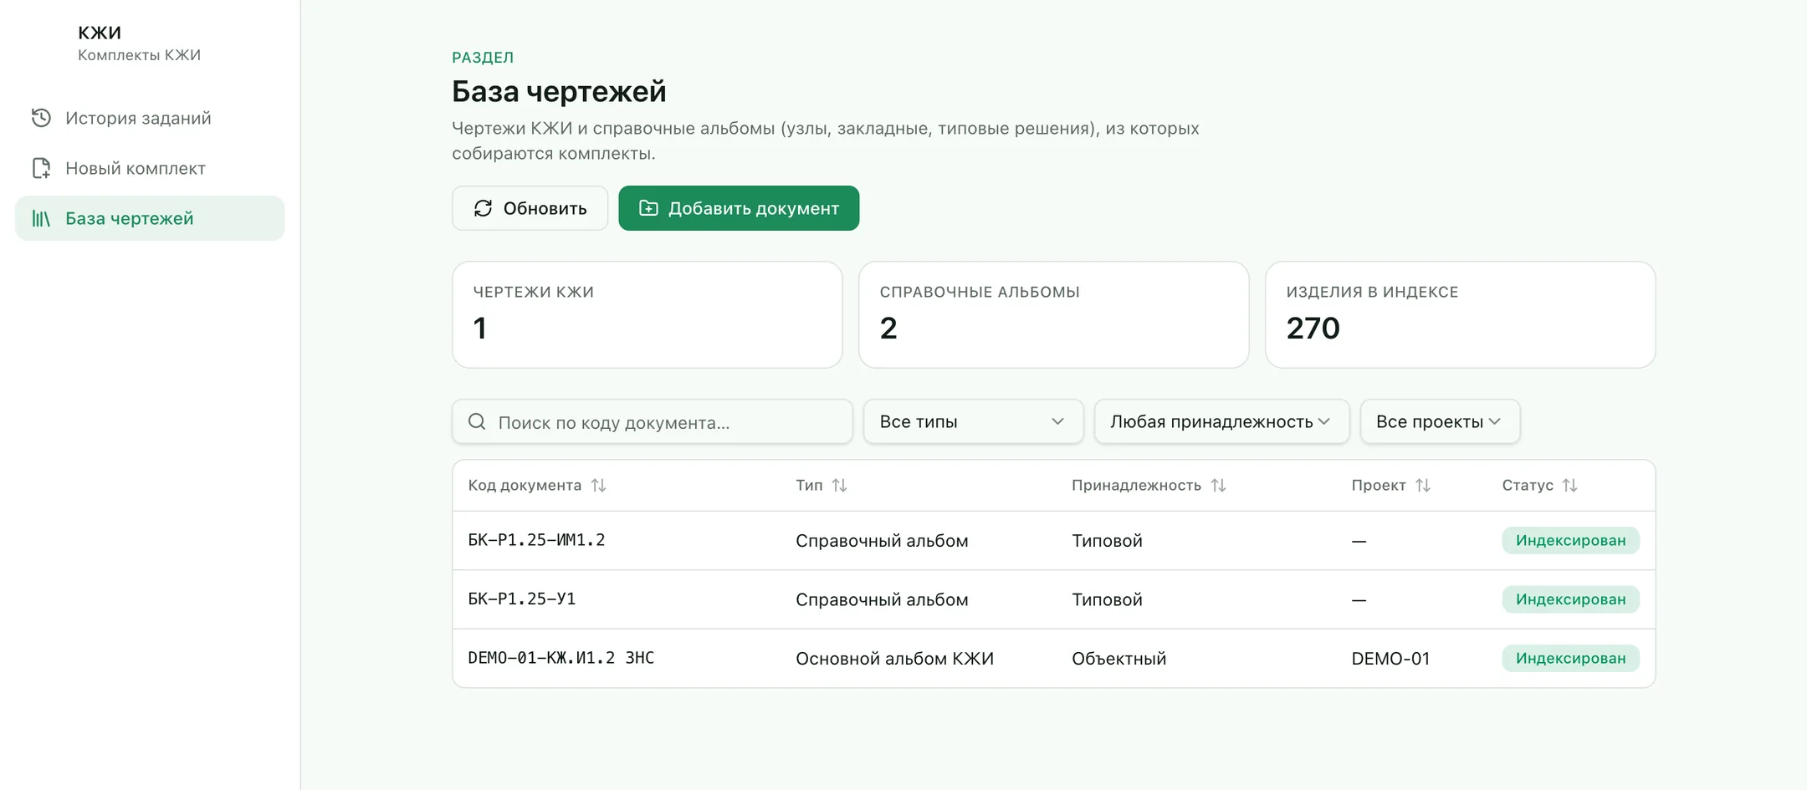
Task: Open История заданий in sidebar
Action: pyautogui.click(x=150, y=118)
